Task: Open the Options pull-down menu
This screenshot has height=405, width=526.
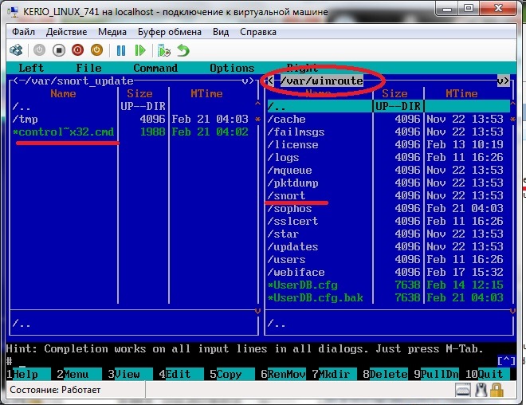Action: (x=232, y=69)
